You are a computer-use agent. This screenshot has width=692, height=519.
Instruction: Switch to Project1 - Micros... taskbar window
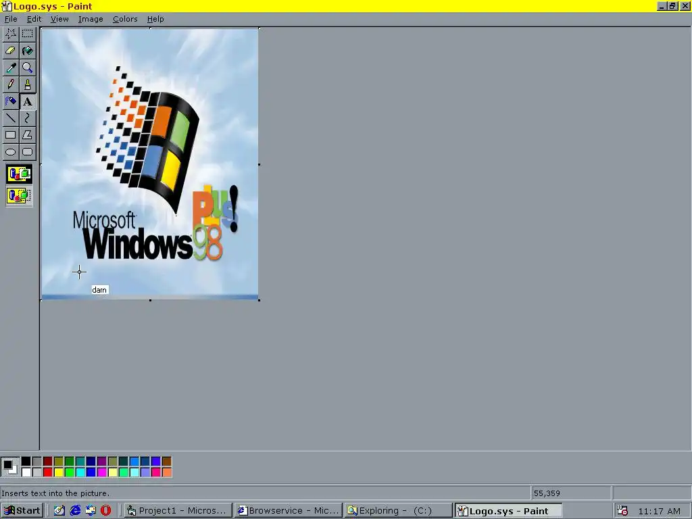pos(178,511)
